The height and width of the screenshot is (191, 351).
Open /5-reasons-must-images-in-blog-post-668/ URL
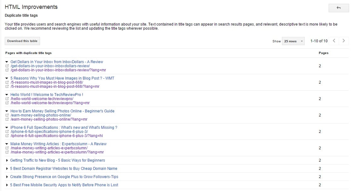point(47,82)
